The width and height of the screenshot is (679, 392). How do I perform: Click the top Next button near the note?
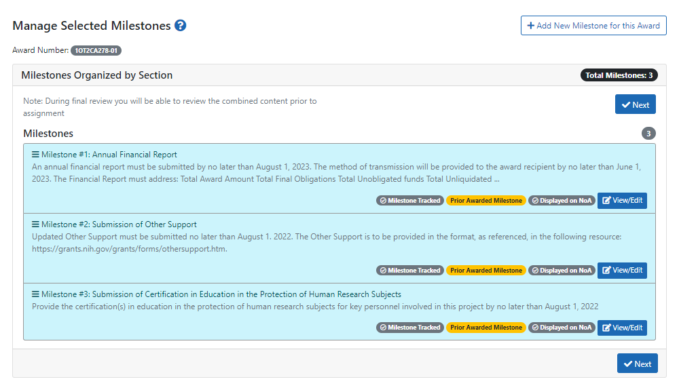pyautogui.click(x=636, y=104)
